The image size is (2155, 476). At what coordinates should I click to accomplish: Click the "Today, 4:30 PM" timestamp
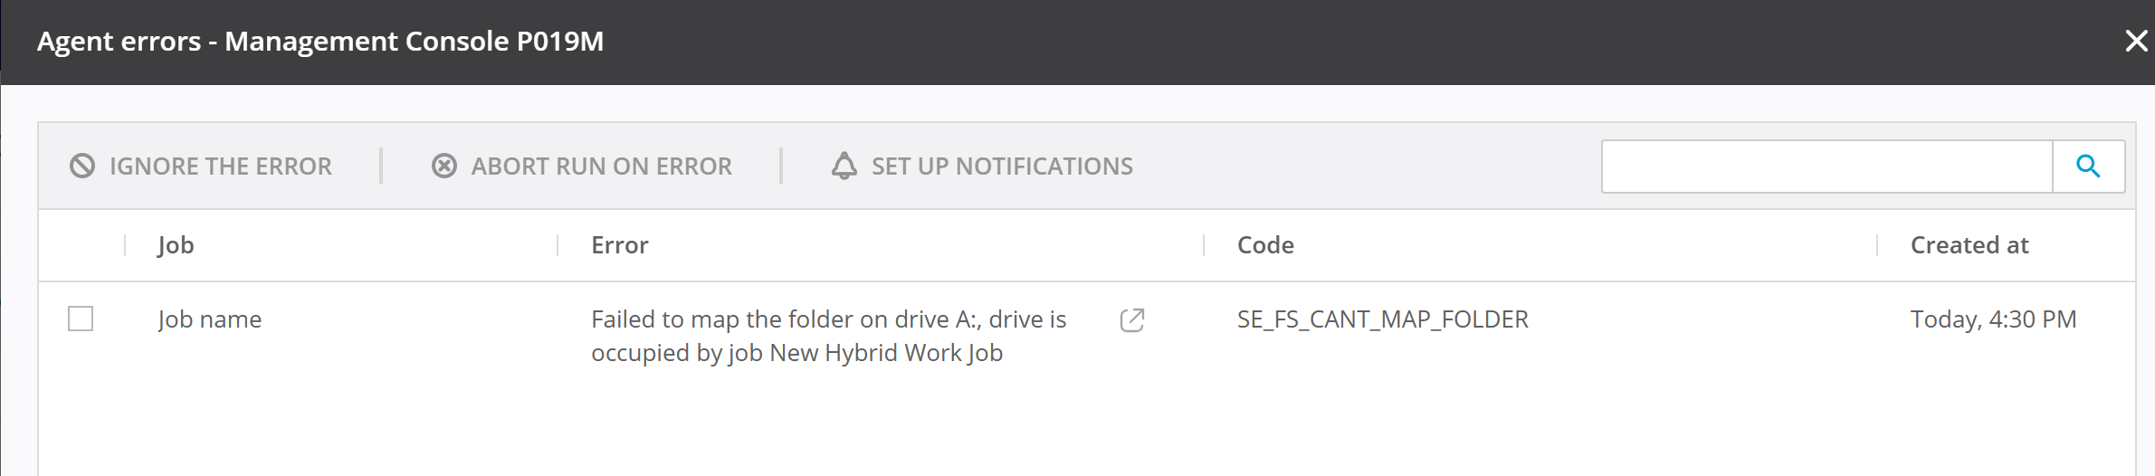(x=1993, y=319)
